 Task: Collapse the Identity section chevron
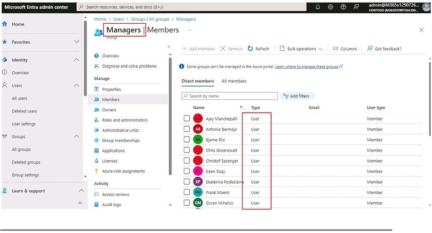click(x=77, y=60)
